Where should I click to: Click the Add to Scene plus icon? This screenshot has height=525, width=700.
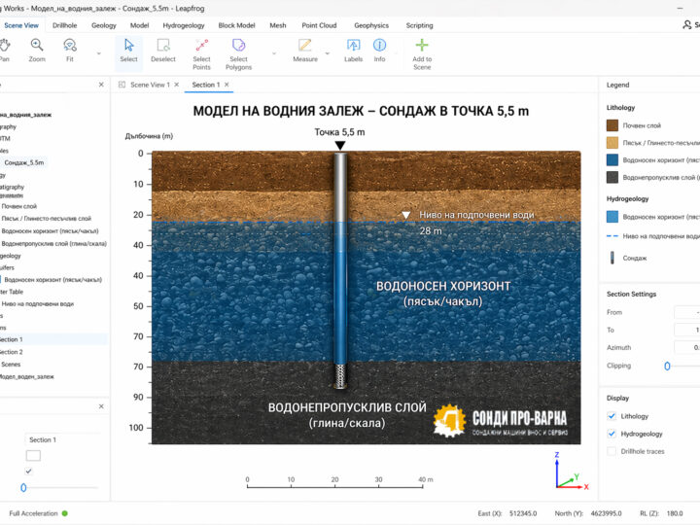[x=422, y=45]
